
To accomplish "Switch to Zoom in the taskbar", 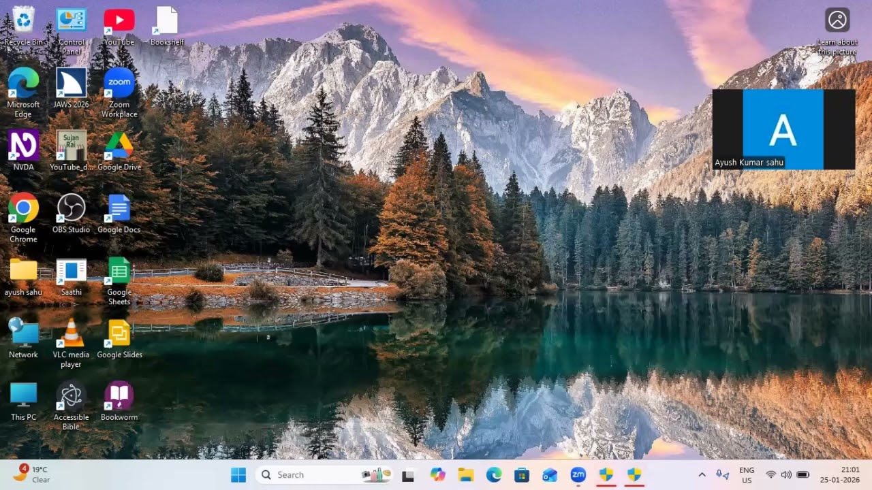I will (x=578, y=475).
